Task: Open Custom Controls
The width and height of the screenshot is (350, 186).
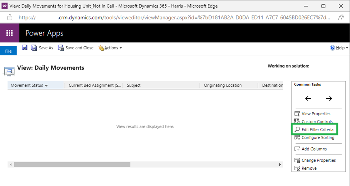Action: (317, 122)
